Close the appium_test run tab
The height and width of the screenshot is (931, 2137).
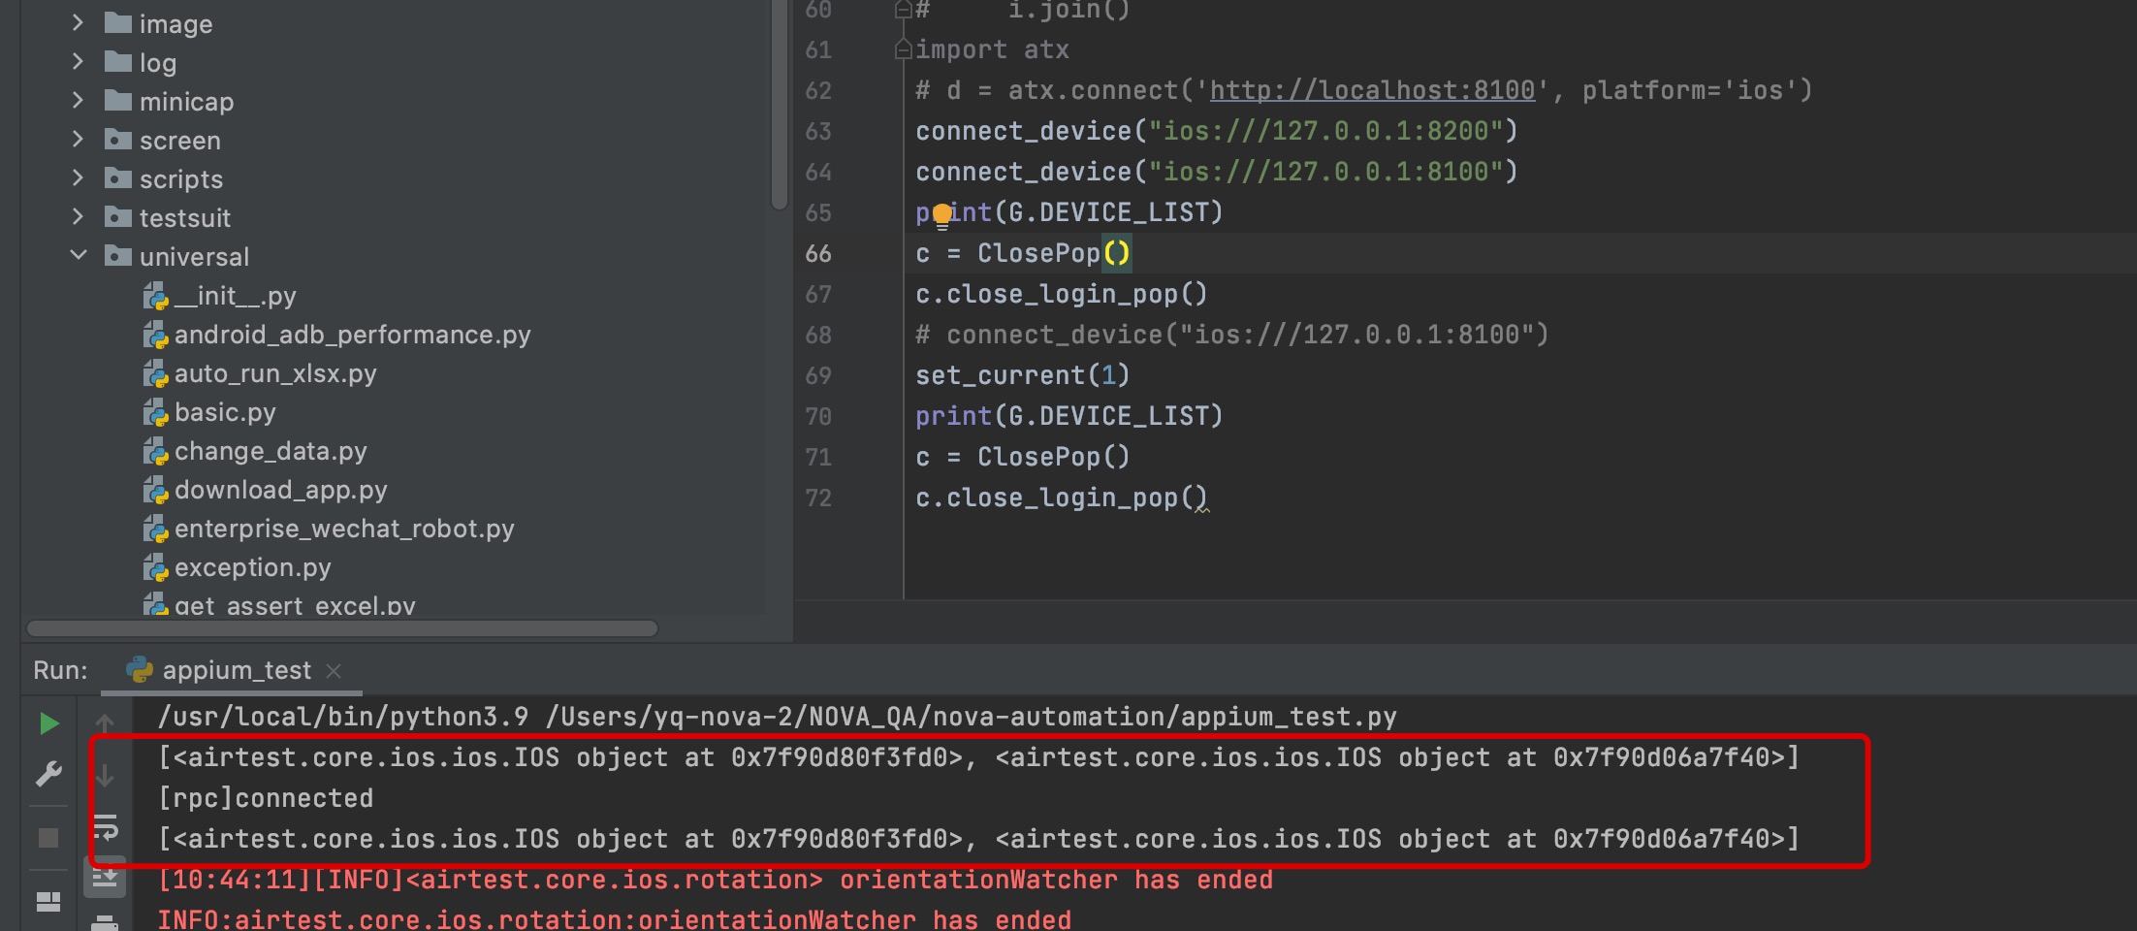tap(334, 670)
